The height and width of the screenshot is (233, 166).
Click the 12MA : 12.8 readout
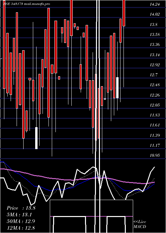pyautogui.click(x=21, y=228)
